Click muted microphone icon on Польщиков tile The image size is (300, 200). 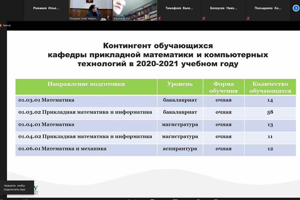(x=248, y=19)
